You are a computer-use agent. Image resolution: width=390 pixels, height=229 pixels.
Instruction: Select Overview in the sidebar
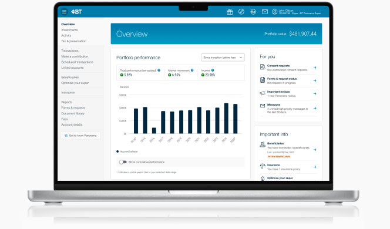[68, 24]
